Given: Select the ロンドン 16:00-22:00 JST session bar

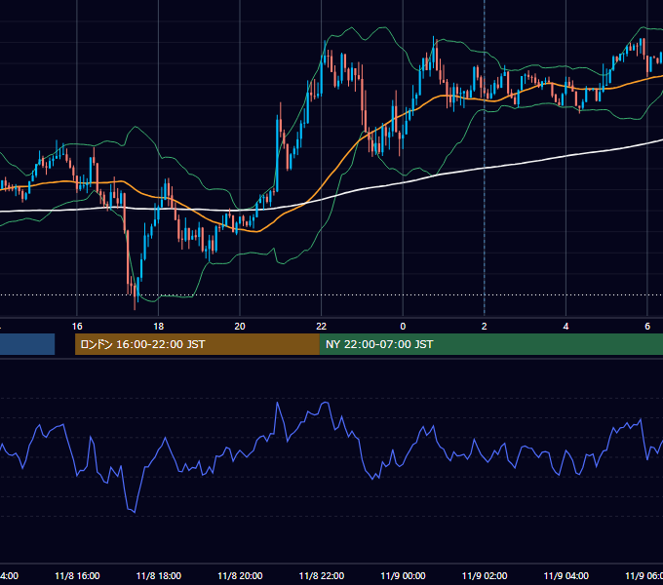Looking at the screenshot, I should point(197,344).
